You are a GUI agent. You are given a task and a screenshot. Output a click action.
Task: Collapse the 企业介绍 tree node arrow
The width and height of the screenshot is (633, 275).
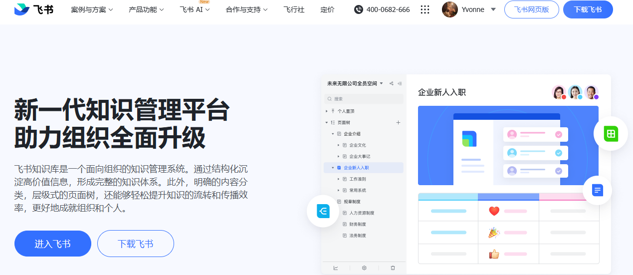click(x=333, y=134)
